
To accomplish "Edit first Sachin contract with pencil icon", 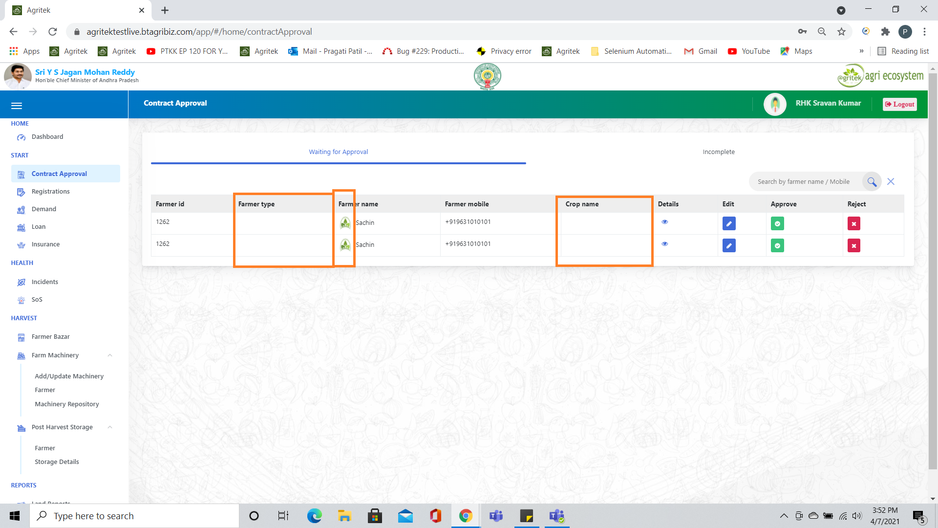I will click(x=729, y=224).
